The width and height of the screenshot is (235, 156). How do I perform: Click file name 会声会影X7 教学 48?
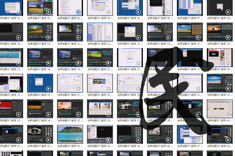click(x=220, y=146)
